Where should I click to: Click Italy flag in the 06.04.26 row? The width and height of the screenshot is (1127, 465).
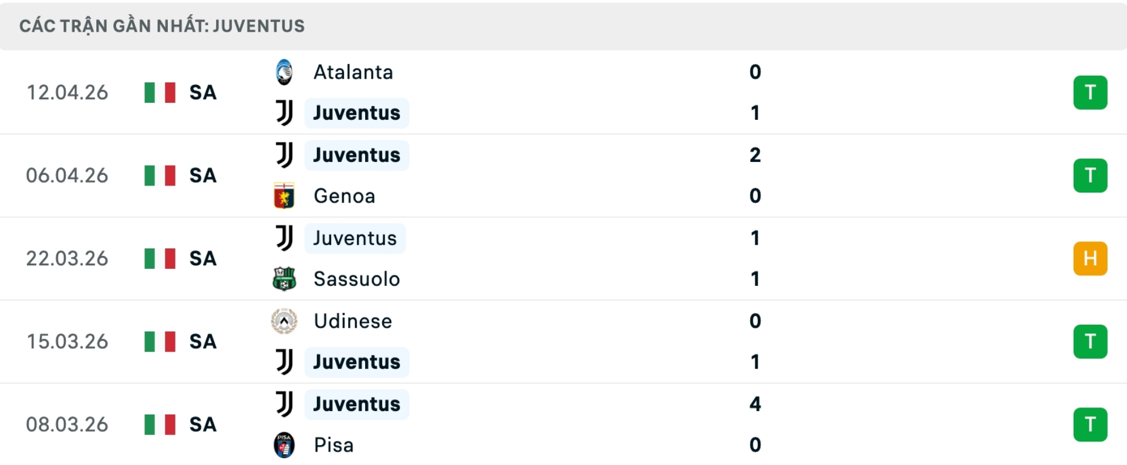tap(160, 176)
